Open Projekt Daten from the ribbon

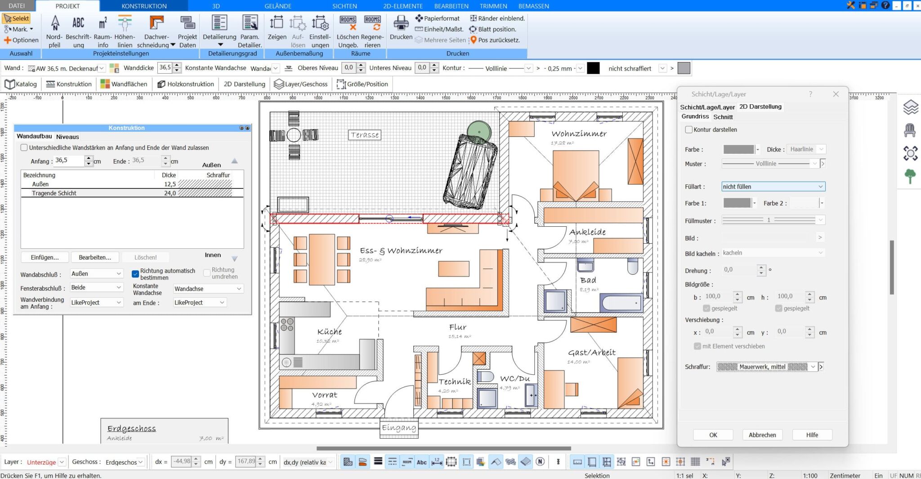[x=188, y=30]
